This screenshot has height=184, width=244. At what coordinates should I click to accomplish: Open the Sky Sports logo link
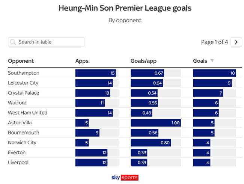tap(125, 178)
